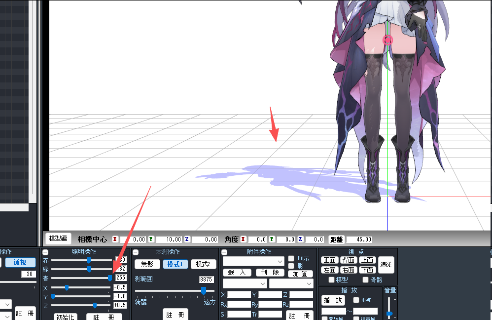Open the right dropdown below 加算 button
Screen dimensions: 492x320
pos(291,283)
